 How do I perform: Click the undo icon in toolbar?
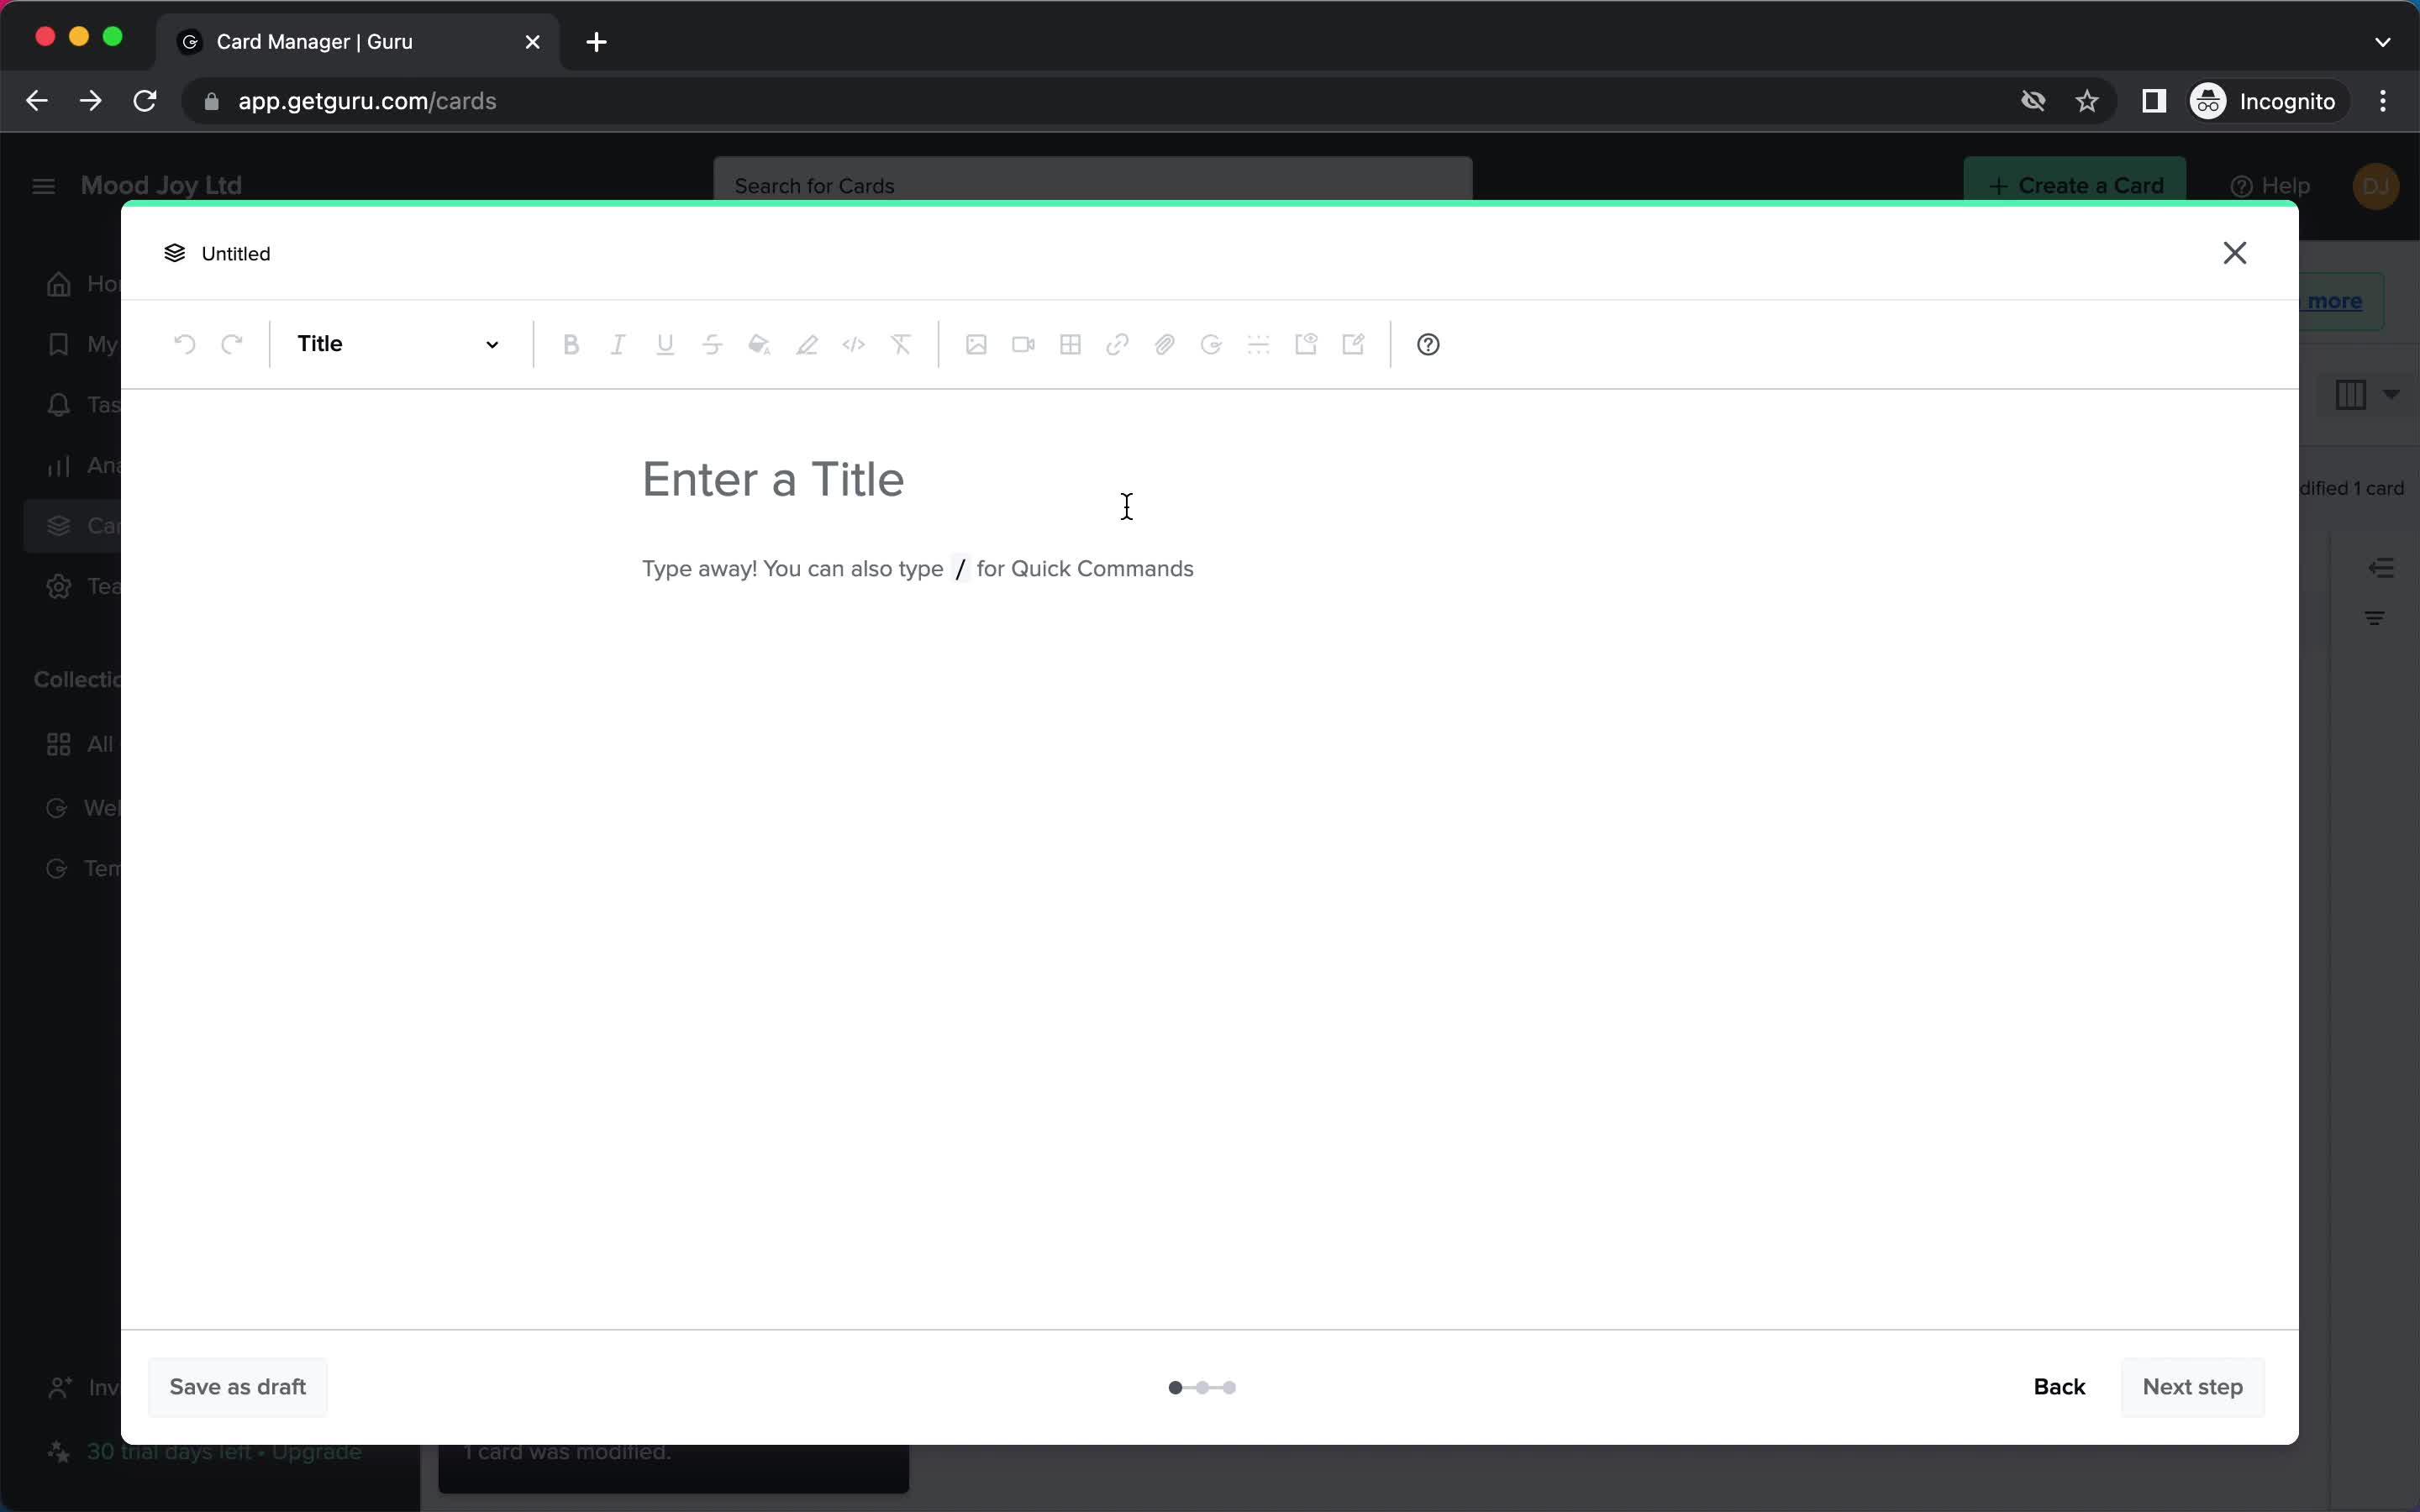point(185,344)
